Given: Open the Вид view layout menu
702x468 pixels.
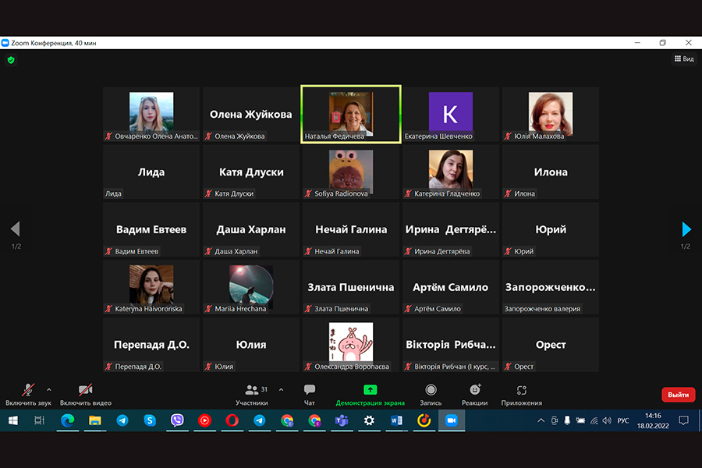Looking at the screenshot, I should point(684,59).
